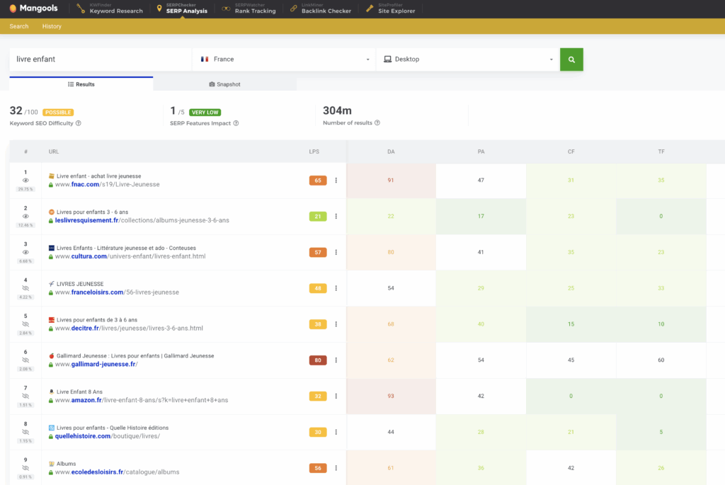
Task: Sort by the DA column header
Action: click(x=391, y=152)
